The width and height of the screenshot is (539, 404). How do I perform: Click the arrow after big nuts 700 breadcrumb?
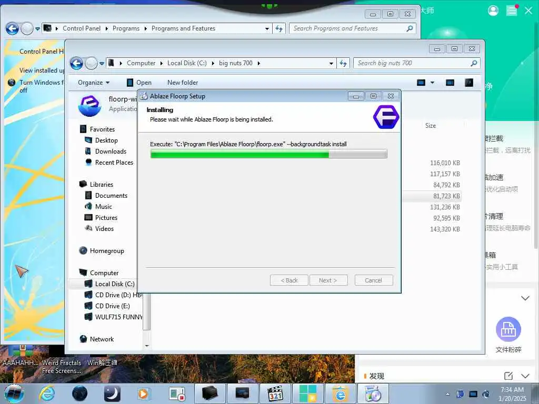(258, 63)
